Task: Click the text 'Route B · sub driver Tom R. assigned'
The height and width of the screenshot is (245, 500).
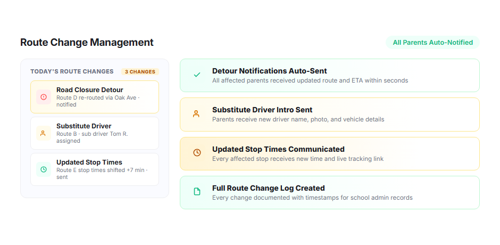Action: (92, 137)
